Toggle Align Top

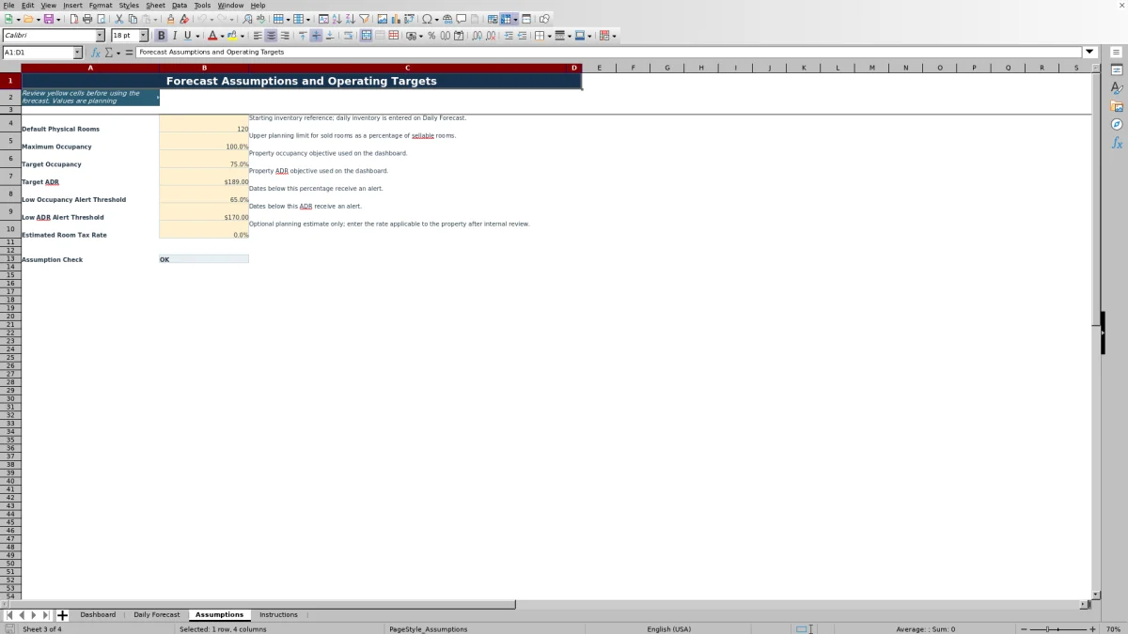pos(303,36)
